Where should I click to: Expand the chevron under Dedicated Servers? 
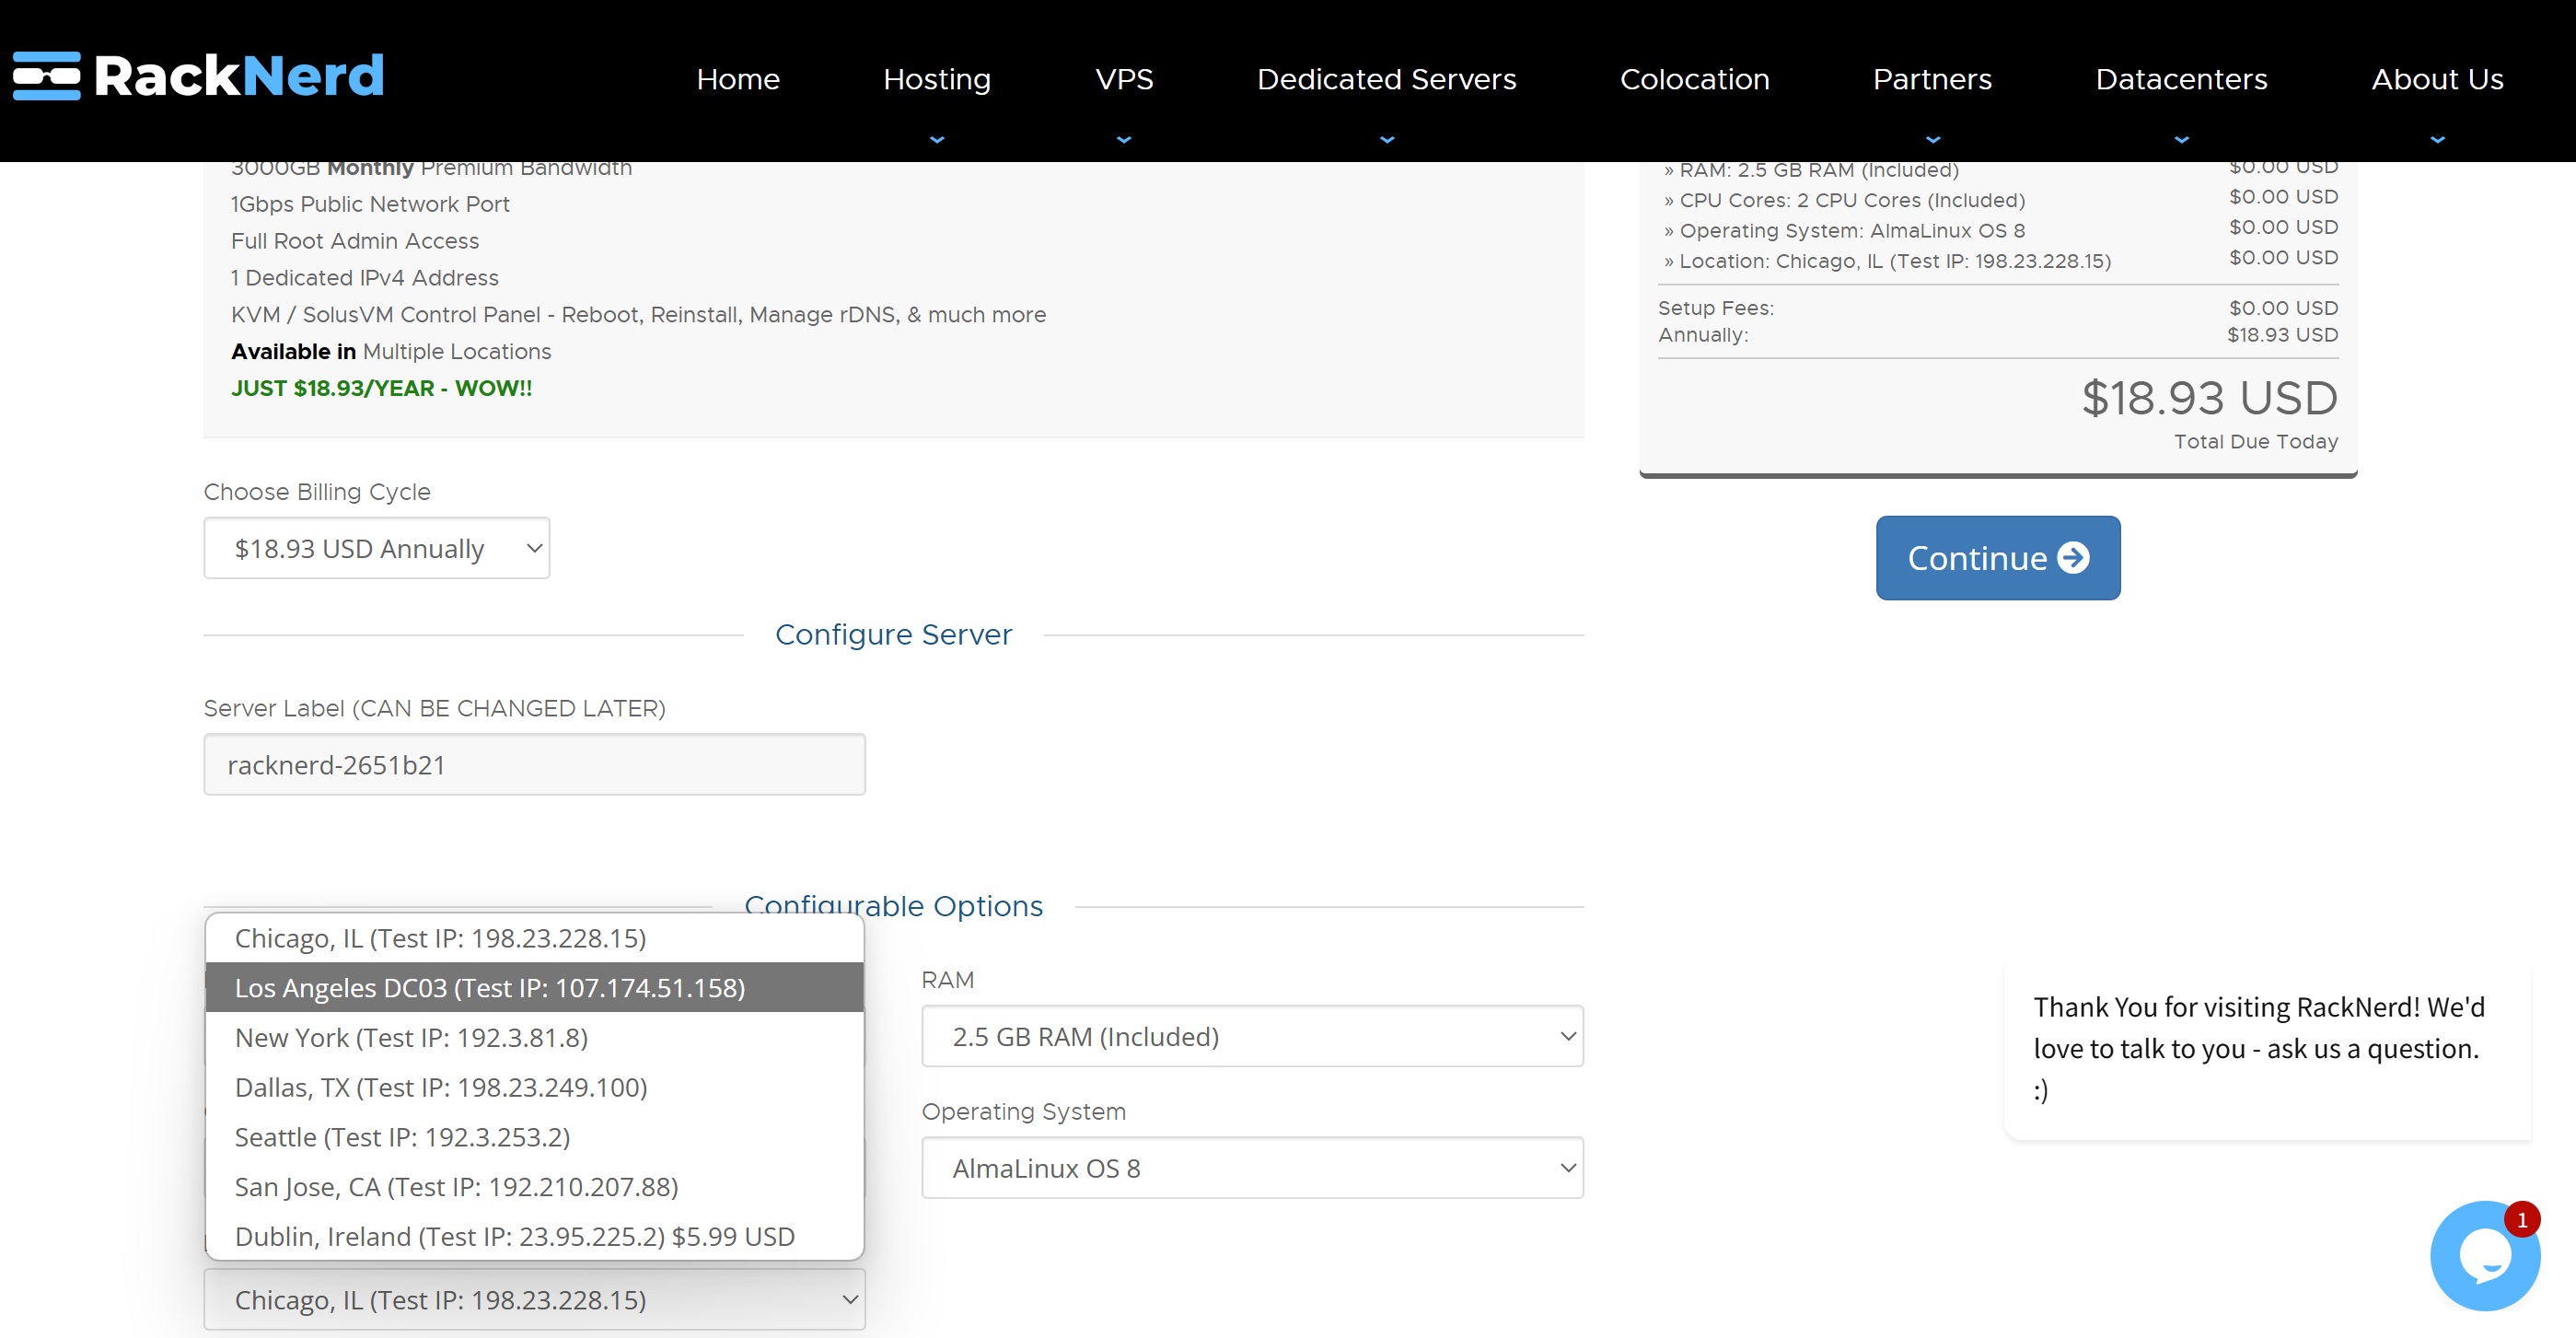coord(1386,140)
